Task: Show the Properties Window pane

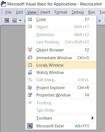Action: click(61, 95)
